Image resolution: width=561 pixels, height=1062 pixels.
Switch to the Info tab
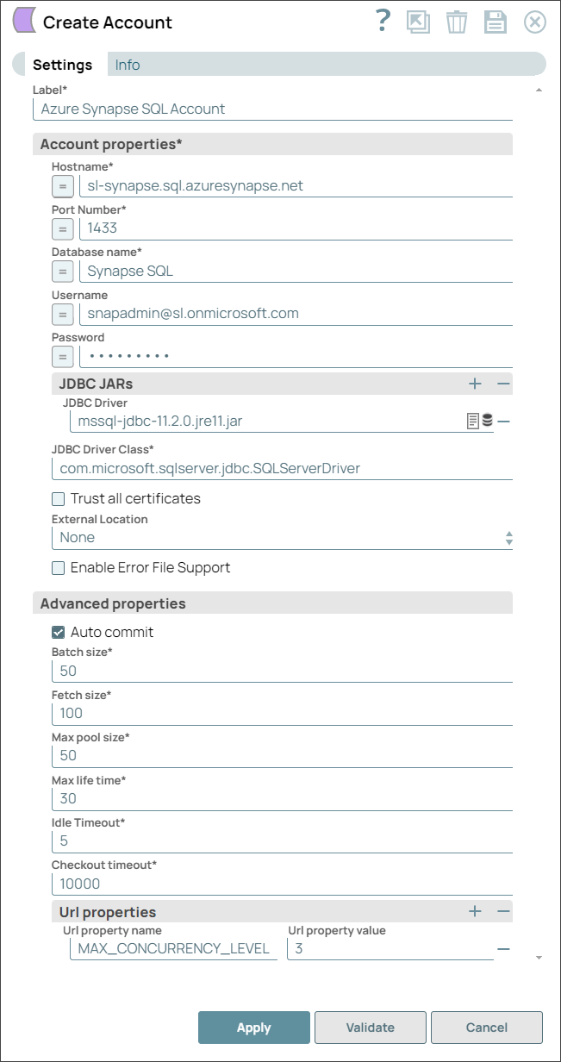coord(127,64)
